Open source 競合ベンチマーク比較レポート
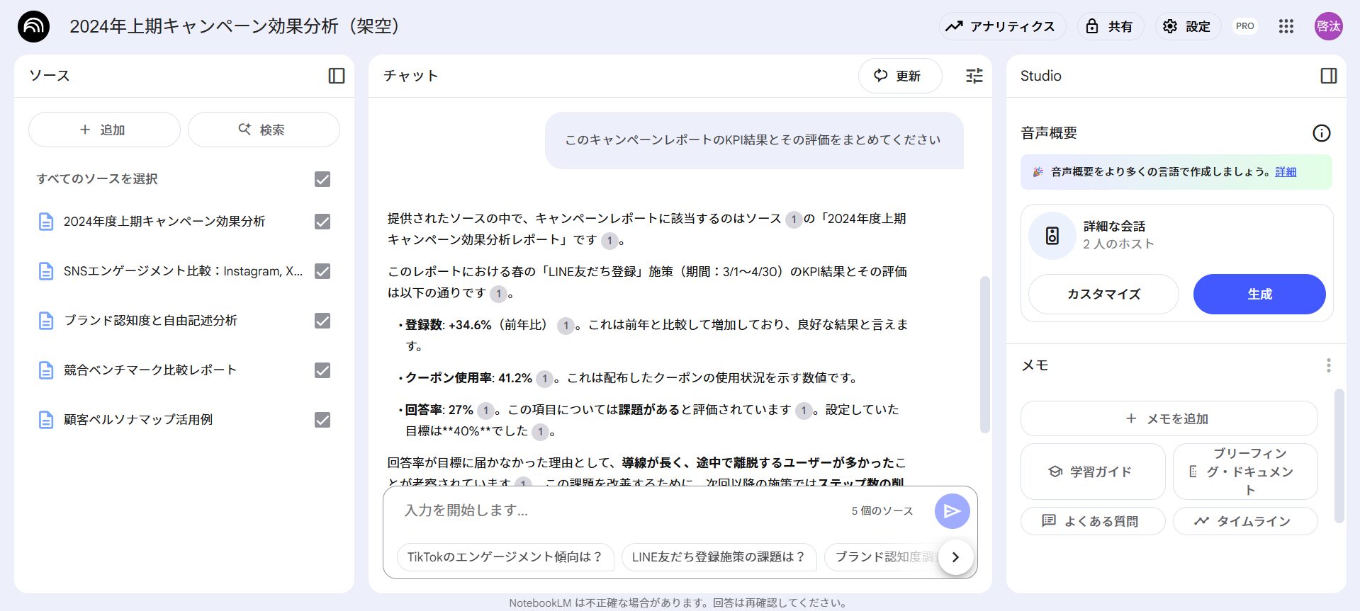Screen dimensions: 1360x611 150,370
